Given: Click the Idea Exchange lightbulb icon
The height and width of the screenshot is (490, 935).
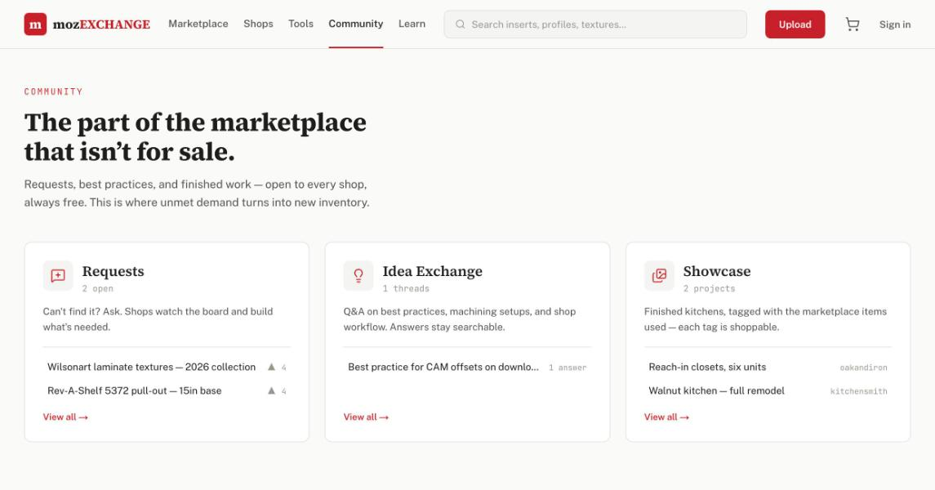Looking at the screenshot, I should 358,275.
